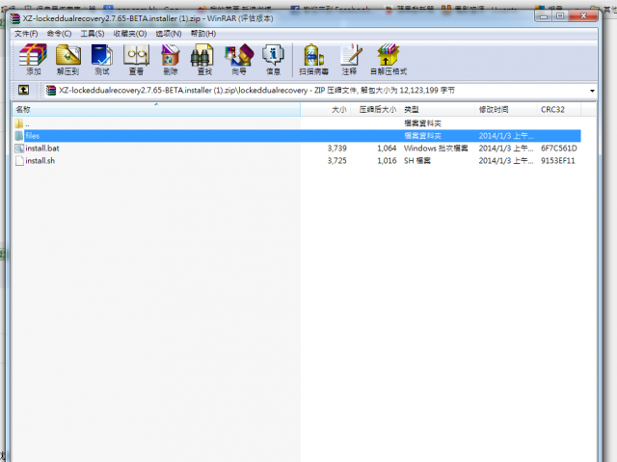Click the Delete (删除) toolbar icon
The image size is (617, 462).
coord(171,59)
